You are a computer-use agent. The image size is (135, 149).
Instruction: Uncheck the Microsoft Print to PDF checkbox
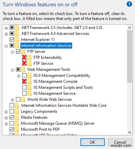coord(12,129)
